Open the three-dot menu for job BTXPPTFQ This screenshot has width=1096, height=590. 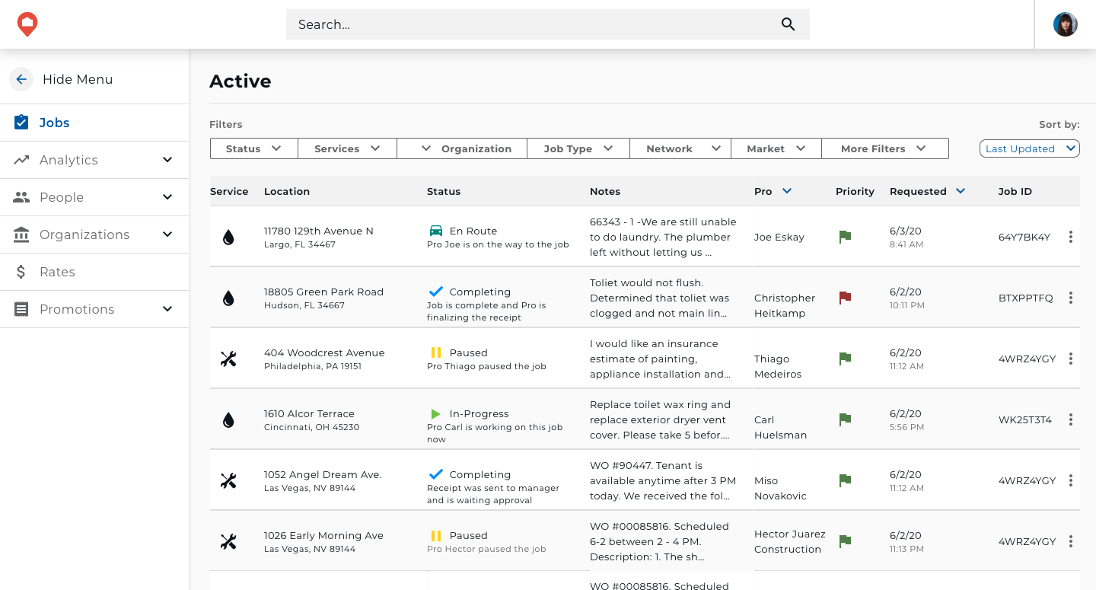(x=1070, y=298)
